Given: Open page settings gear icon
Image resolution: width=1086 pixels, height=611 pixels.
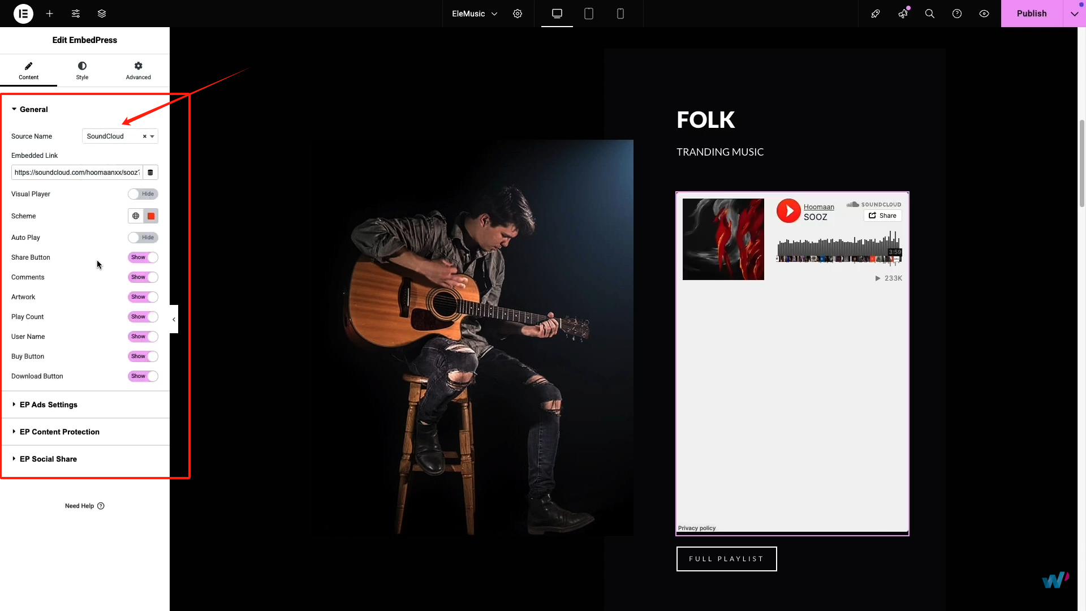Looking at the screenshot, I should tap(518, 14).
